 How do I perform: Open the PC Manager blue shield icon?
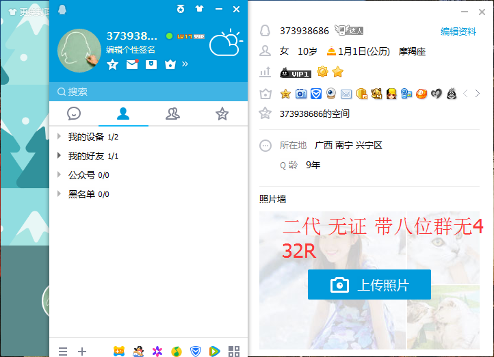pyautogui.click(x=196, y=352)
